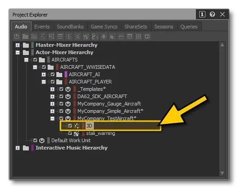The width and height of the screenshot is (238, 189).
Task: Click the plug-shaped toolbar icon
Action: pyautogui.click(x=112, y=37)
